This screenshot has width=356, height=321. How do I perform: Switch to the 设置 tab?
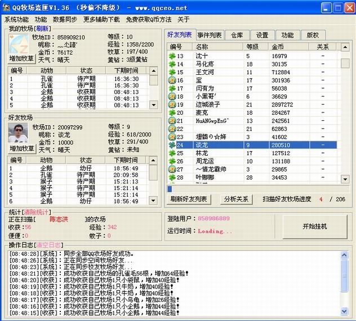[x=262, y=35]
